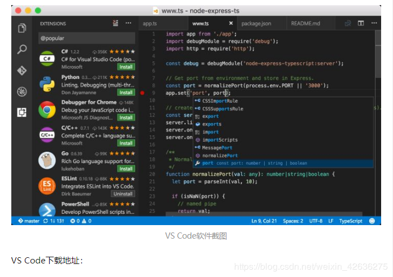Switch to the package.json tab
This screenshot has height=277, width=393.
pyautogui.click(x=256, y=24)
